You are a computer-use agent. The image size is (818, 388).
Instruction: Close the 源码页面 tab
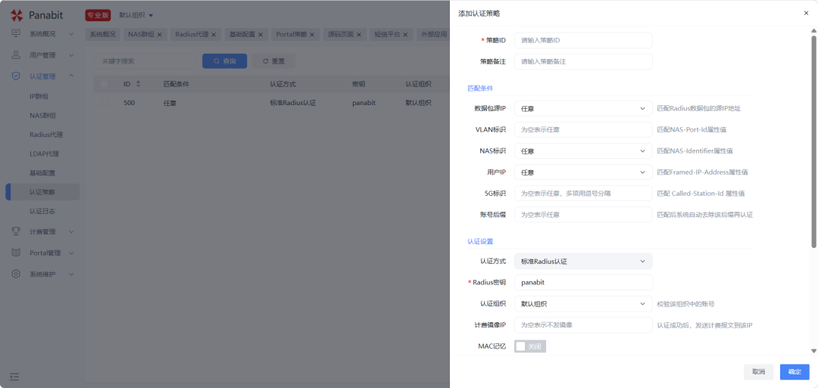point(358,34)
